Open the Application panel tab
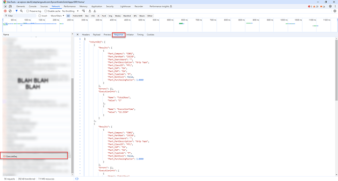Screen dimensions: 338x181 point(97,6)
